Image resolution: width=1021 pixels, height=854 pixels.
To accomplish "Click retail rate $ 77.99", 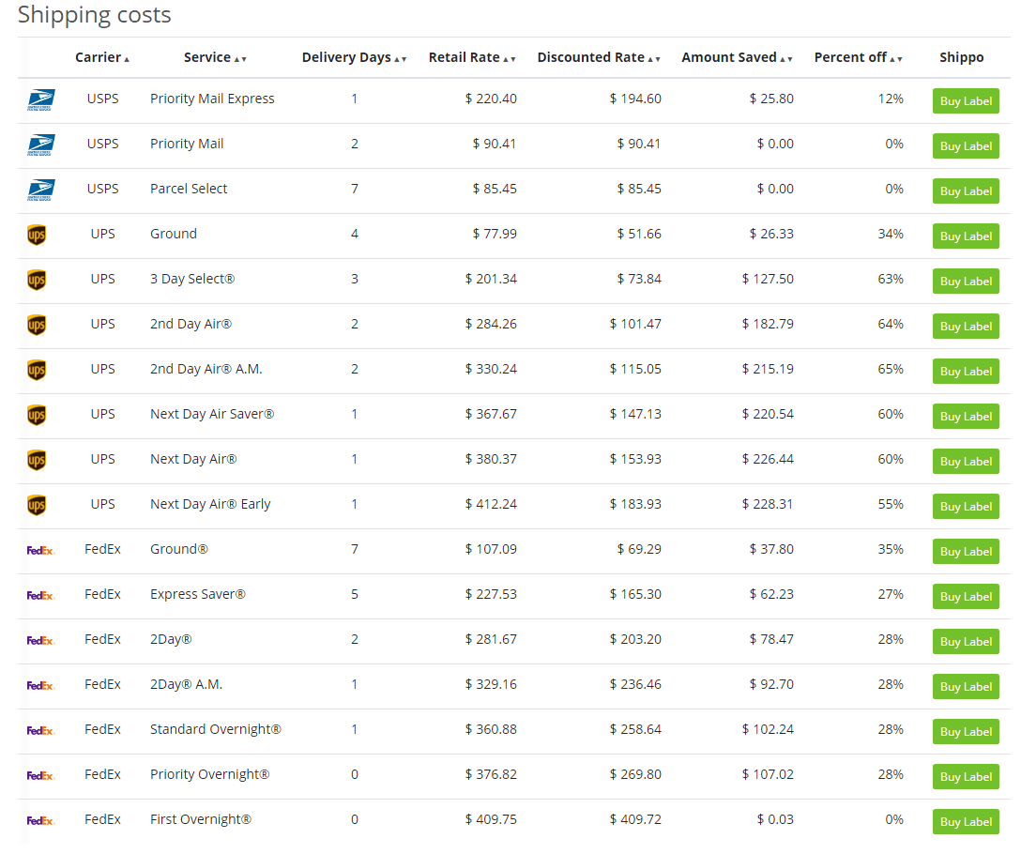I will (x=495, y=233).
